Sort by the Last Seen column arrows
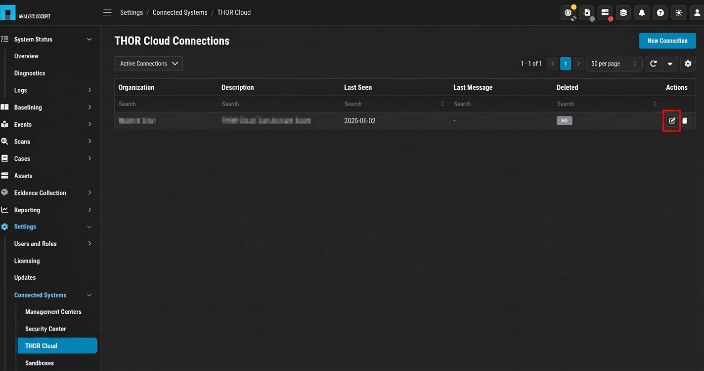This screenshot has height=371, width=704. point(442,104)
